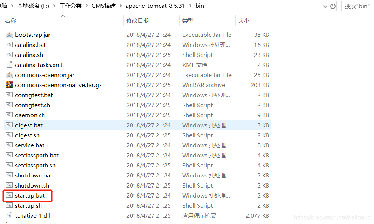This screenshot has width=374, height=224.
Task: Select the file name shutdown.sh
Action: (32, 185)
